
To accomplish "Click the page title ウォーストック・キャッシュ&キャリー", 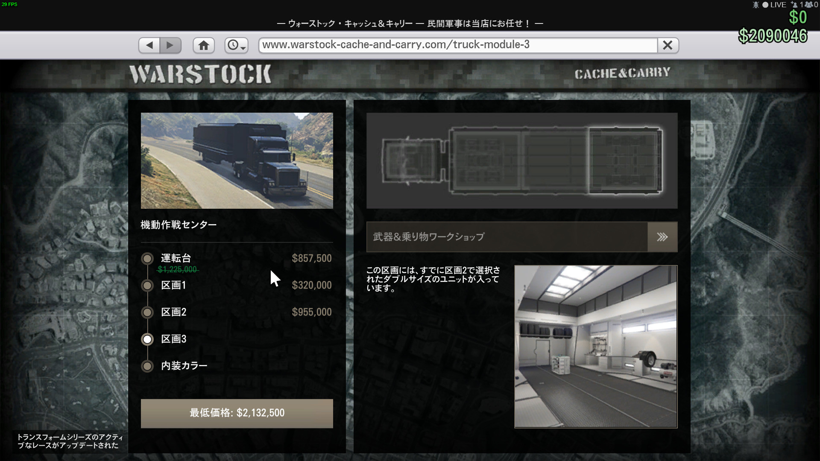I will [350, 23].
